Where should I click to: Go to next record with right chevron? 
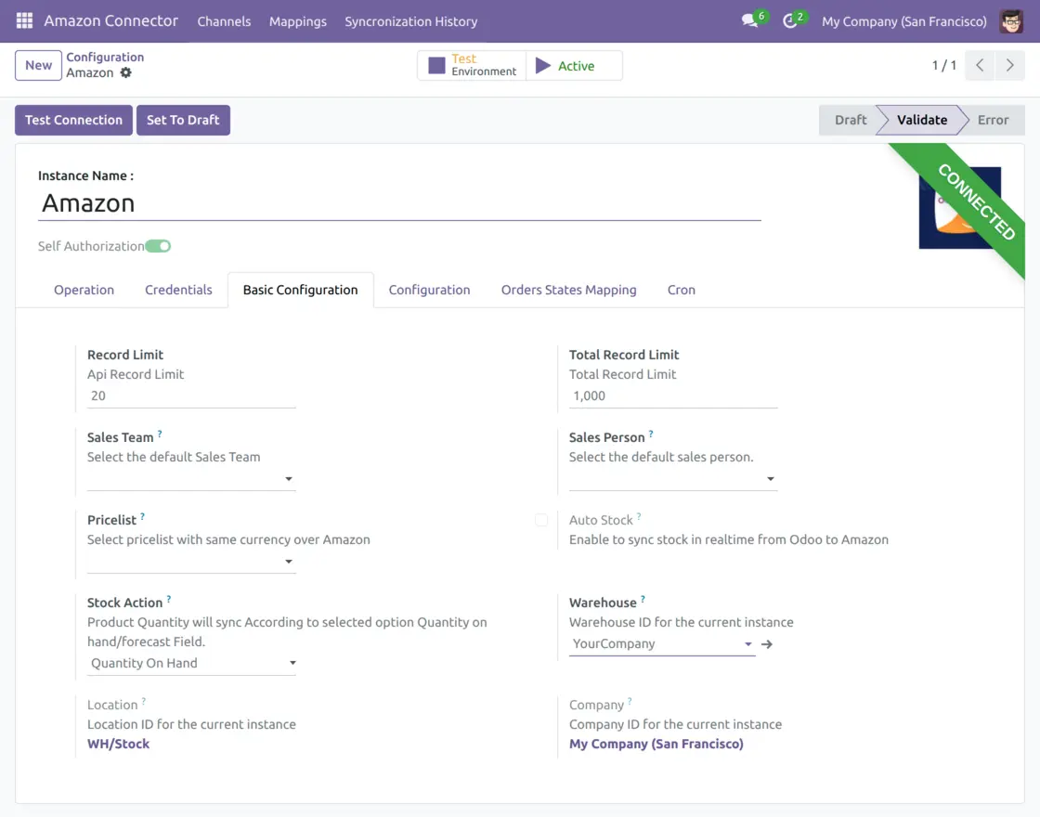(x=1009, y=65)
